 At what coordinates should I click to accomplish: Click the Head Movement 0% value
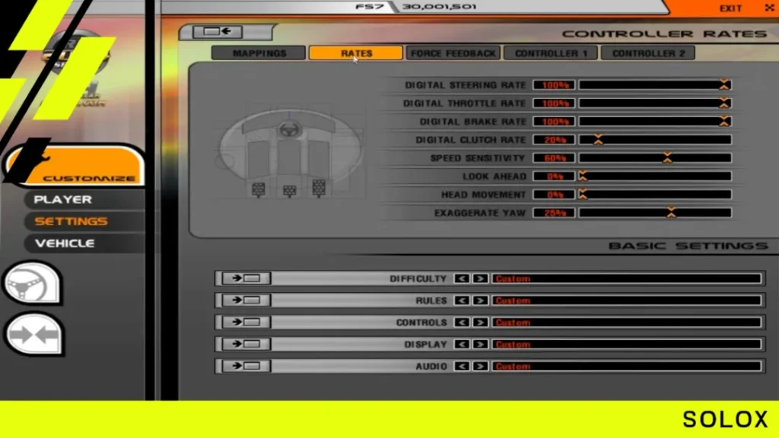tap(554, 195)
